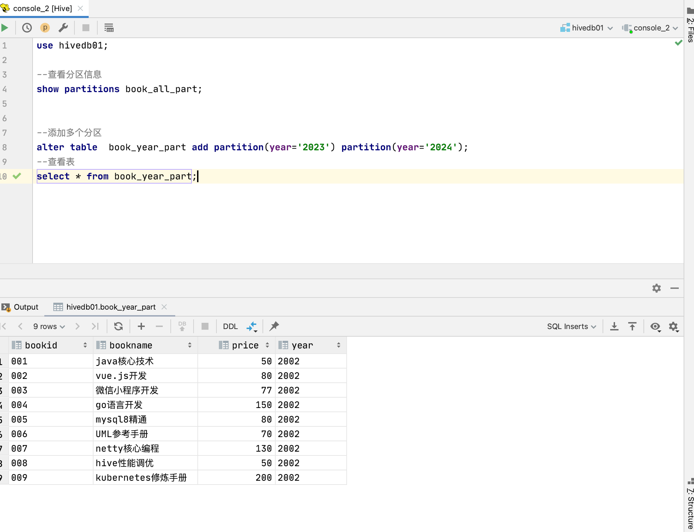Open the SQL Inserts extractor menu
This screenshot has width=694, height=532.
[571, 326]
